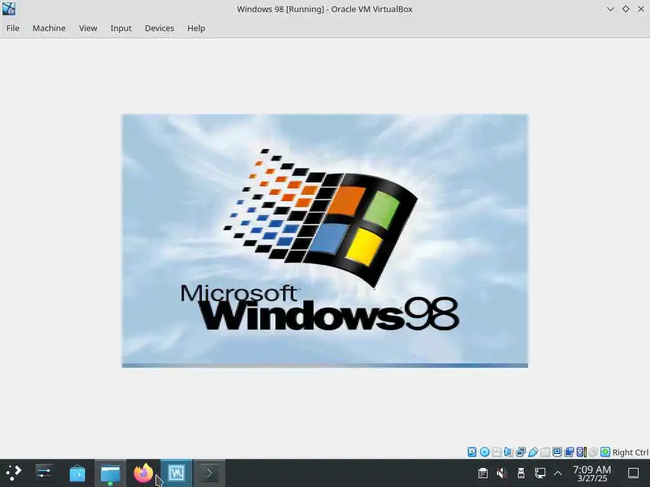Viewport: 650px width, 487px height.
Task: Open the muted volume tray icon
Action: [501, 473]
